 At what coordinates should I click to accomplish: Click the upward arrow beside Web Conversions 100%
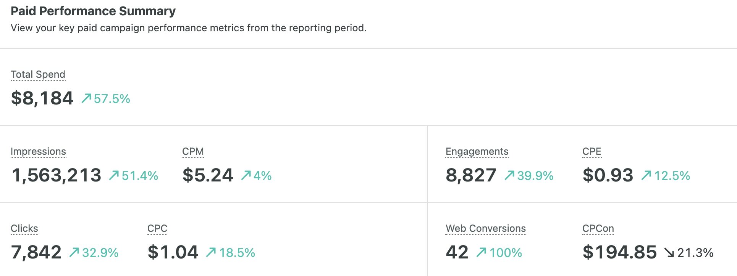[483, 252]
